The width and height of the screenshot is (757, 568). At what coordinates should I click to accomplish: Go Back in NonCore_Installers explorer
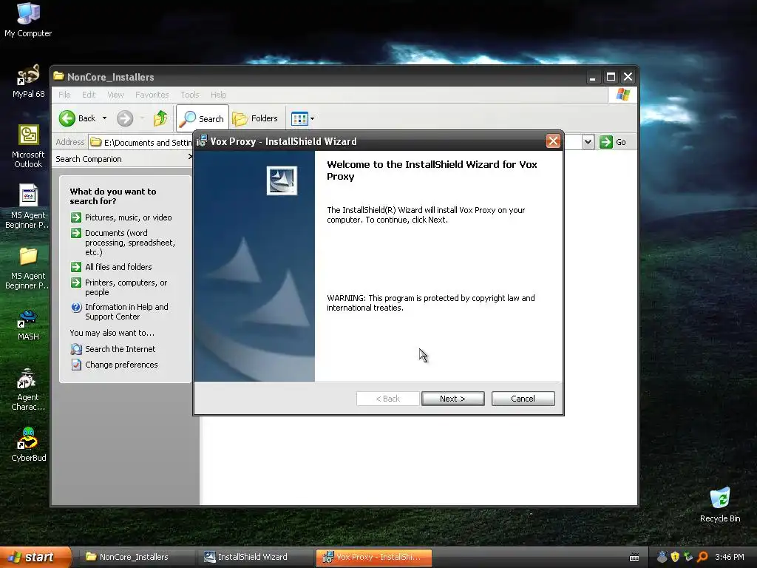click(x=77, y=118)
